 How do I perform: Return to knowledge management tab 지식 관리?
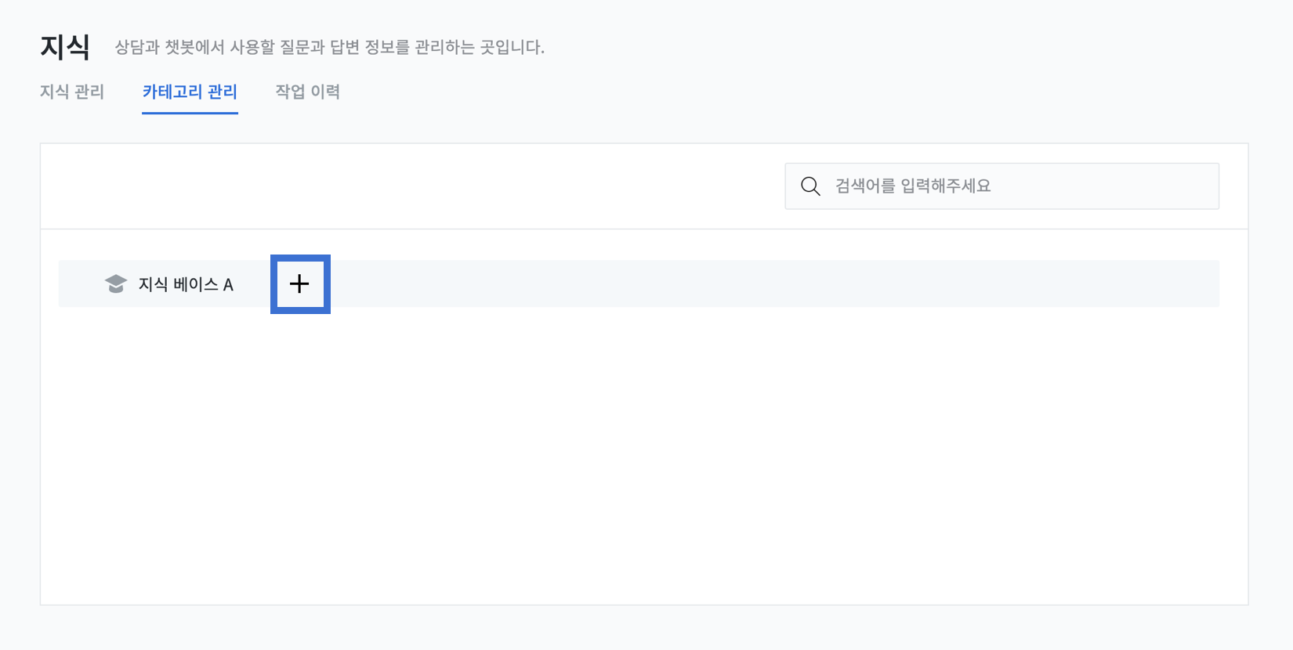click(72, 92)
